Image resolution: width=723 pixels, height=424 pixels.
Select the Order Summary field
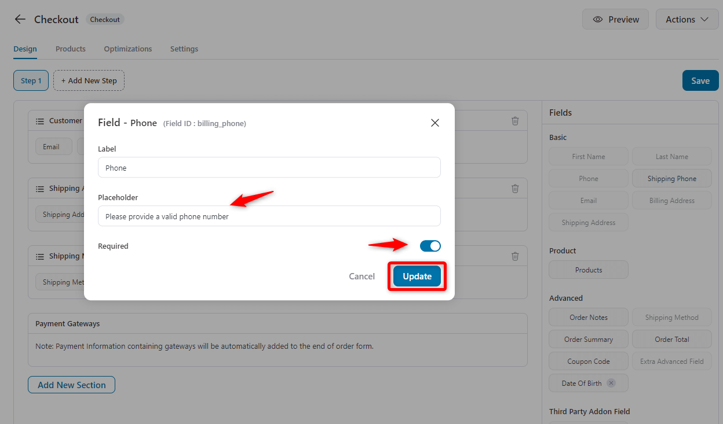[x=589, y=340]
